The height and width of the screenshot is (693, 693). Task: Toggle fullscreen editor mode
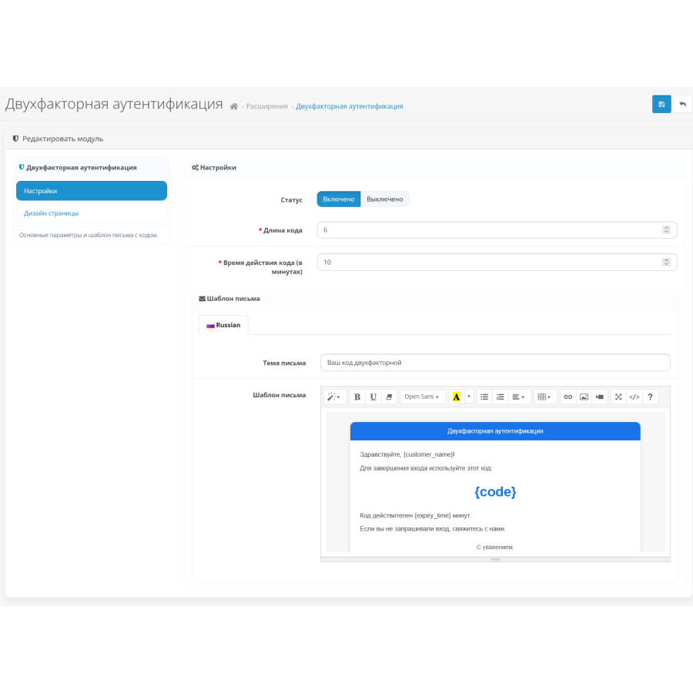tap(619, 397)
